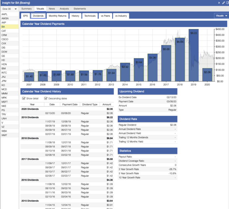Screen dimensions: 229x209
Task: Open the Visuals dropdown at right
Action: (x=221, y=16)
